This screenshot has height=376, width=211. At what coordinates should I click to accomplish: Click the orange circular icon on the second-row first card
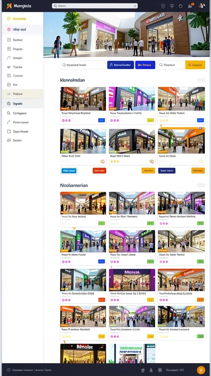click(103, 162)
